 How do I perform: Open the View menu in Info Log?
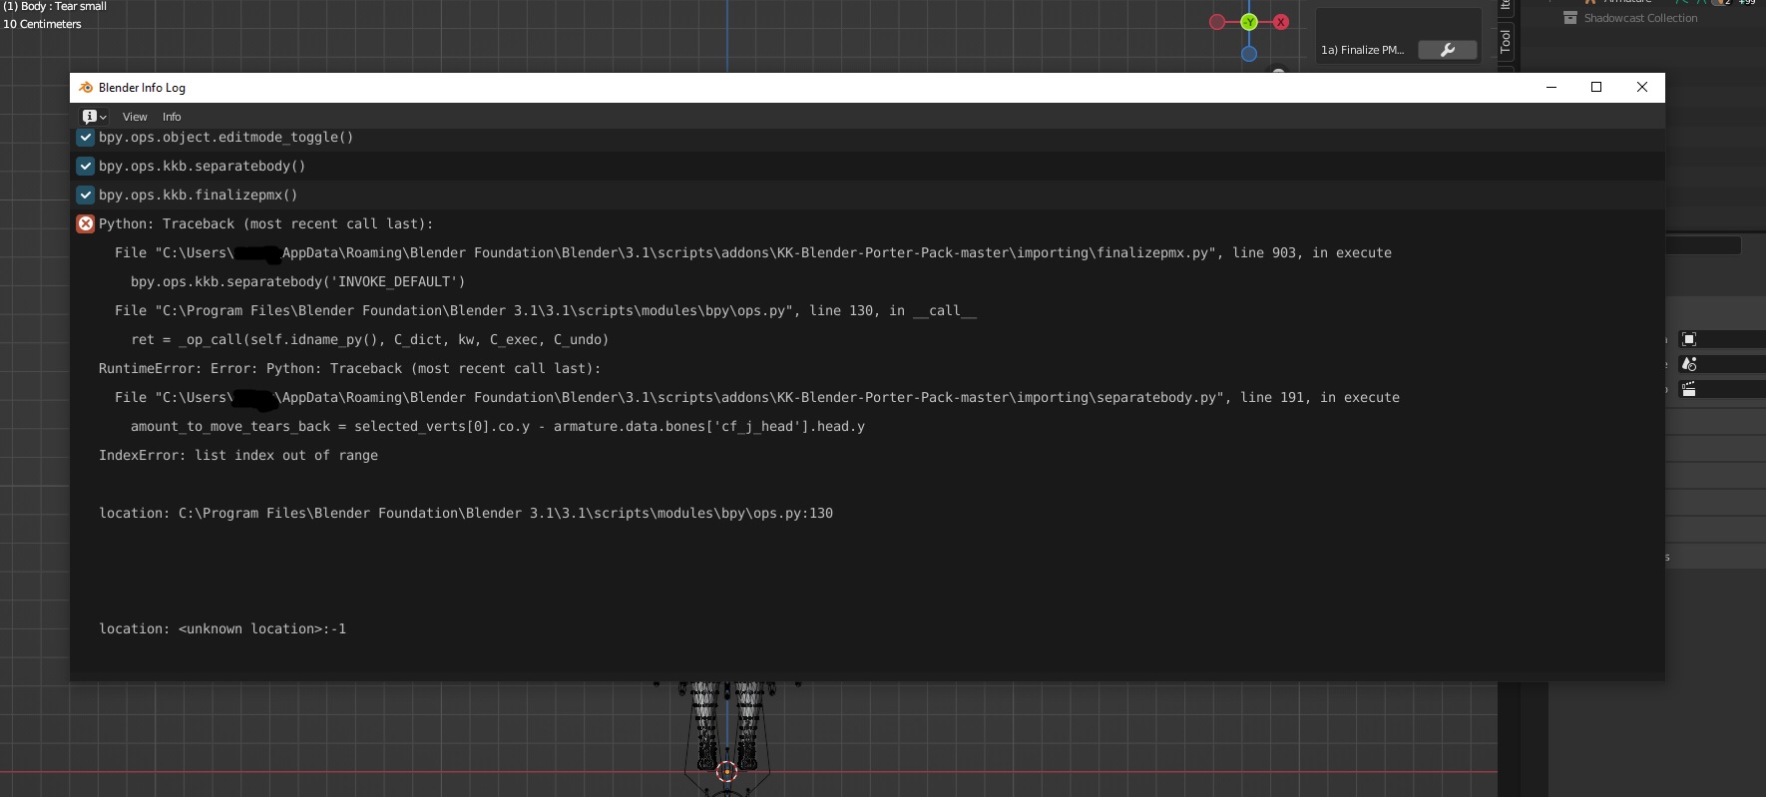[135, 117]
